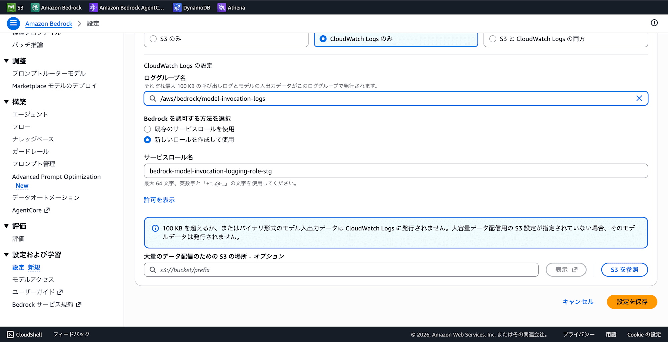Toggle the hamburger navigation menu
This screenshot has width=668, height=342.
tap(13, 23)
